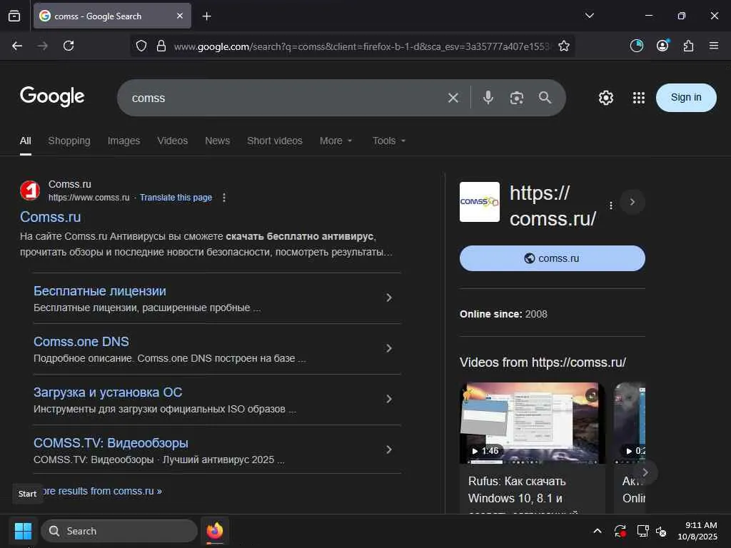Open the About this result dots menu
The height and width of the screenshot is (548, 731).
tap(224, 198)
